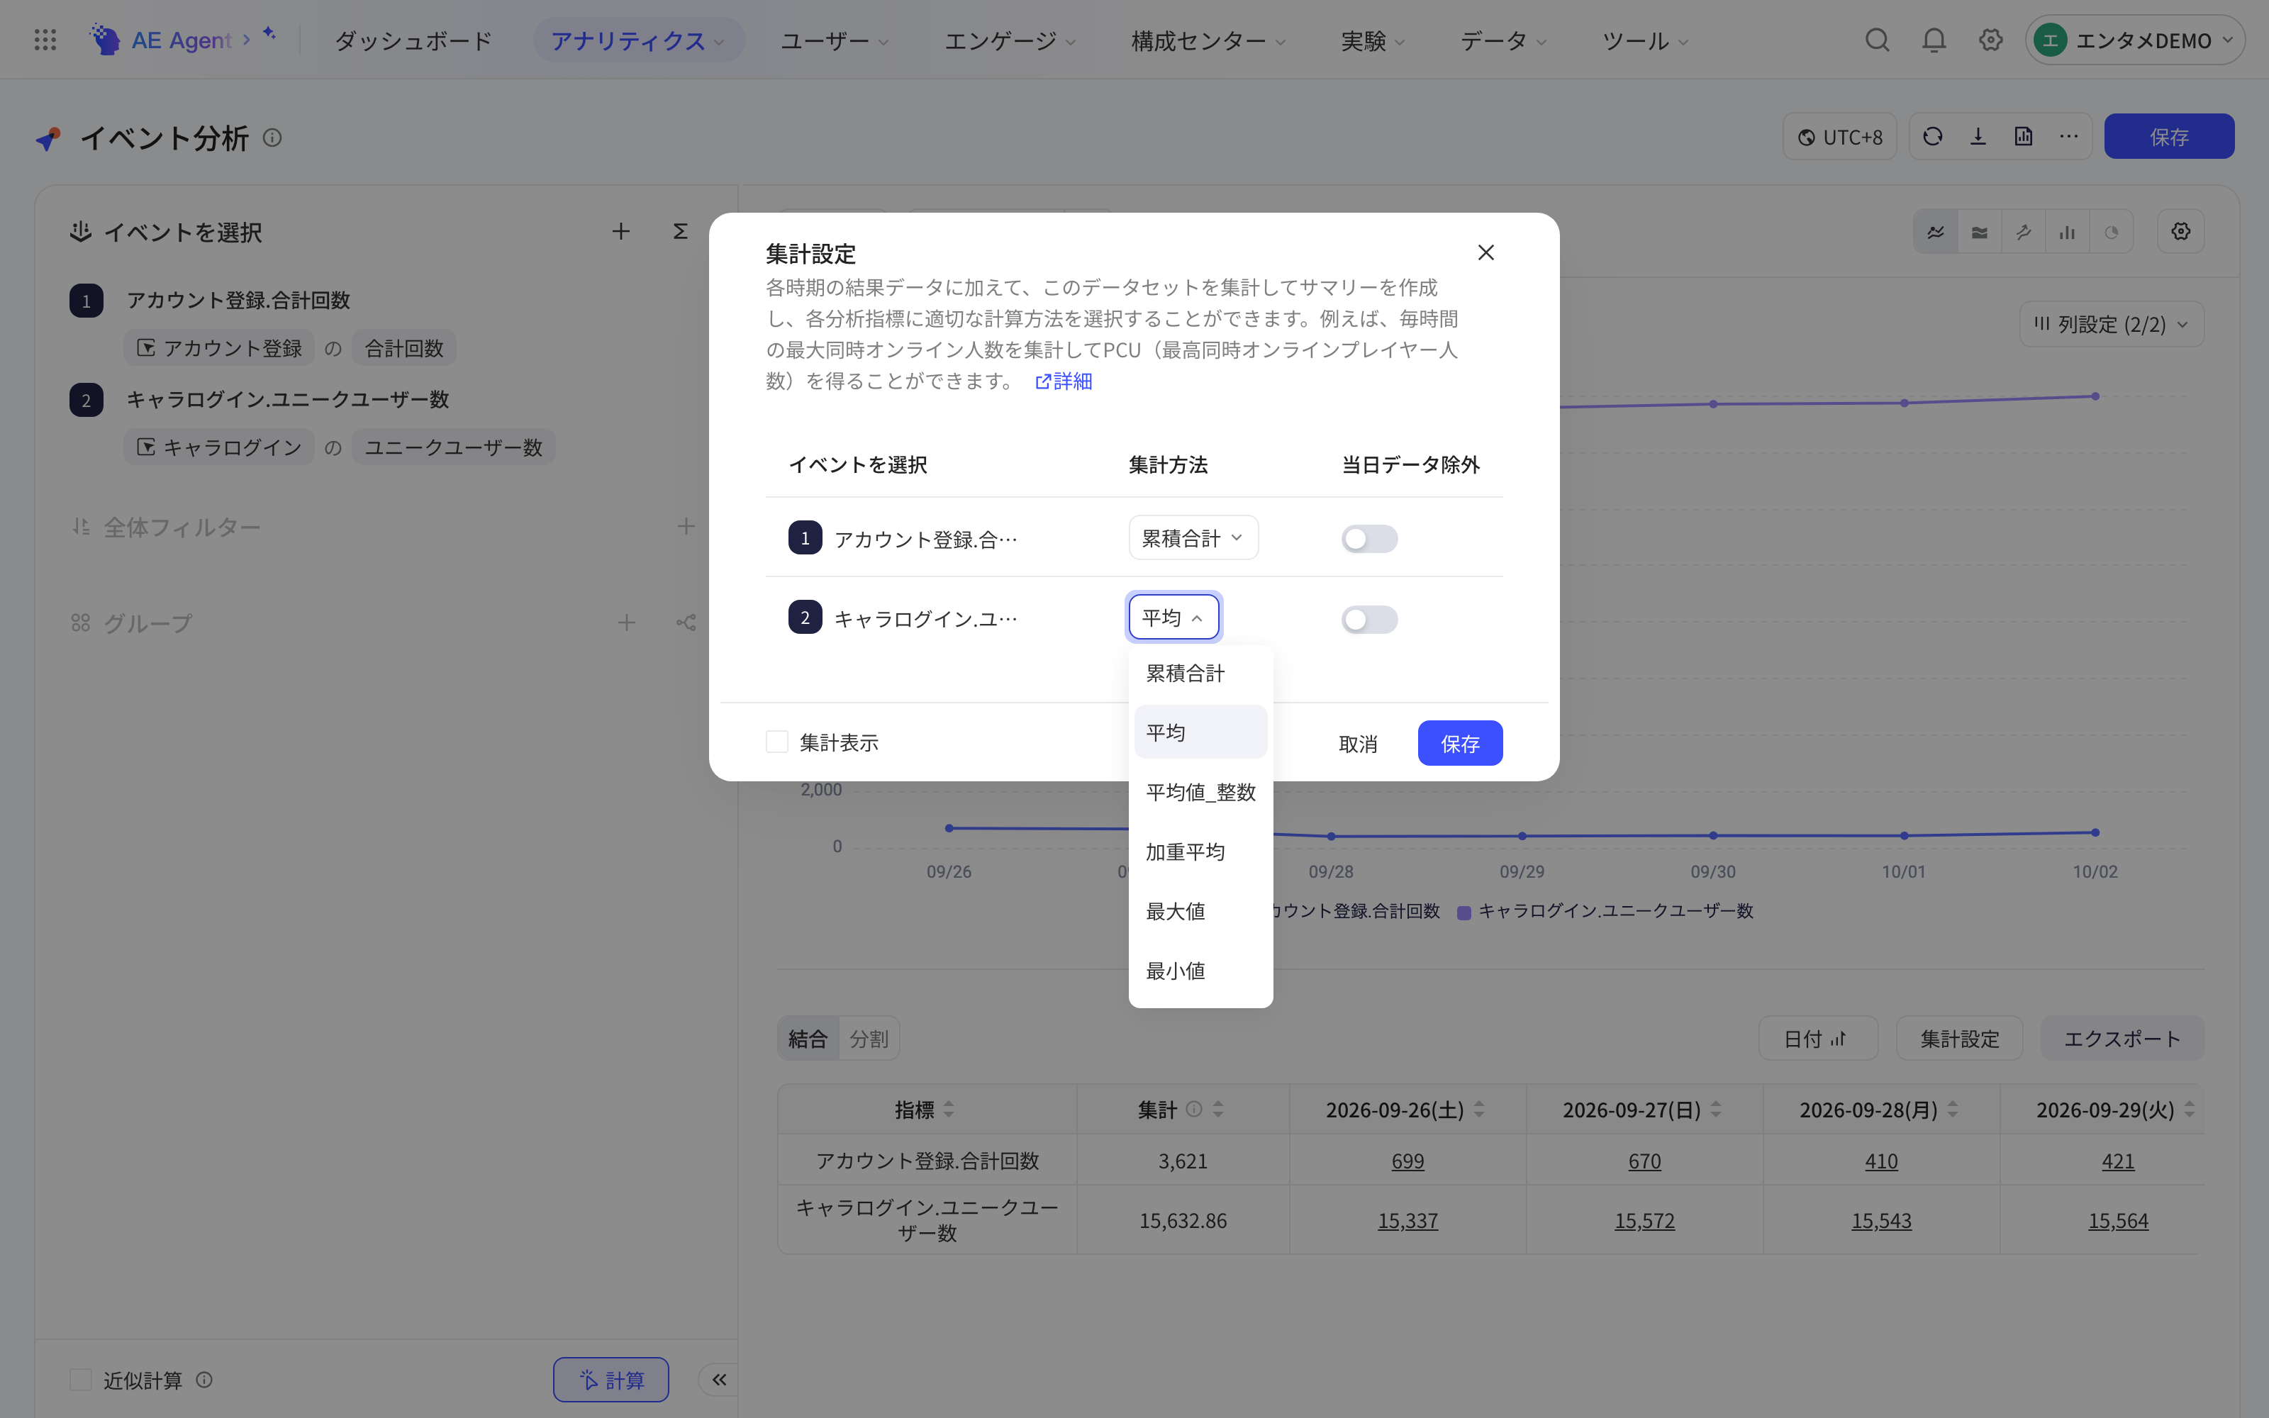
Task: Select the bar chart view icon
Action: click(x=2066, y=232)
